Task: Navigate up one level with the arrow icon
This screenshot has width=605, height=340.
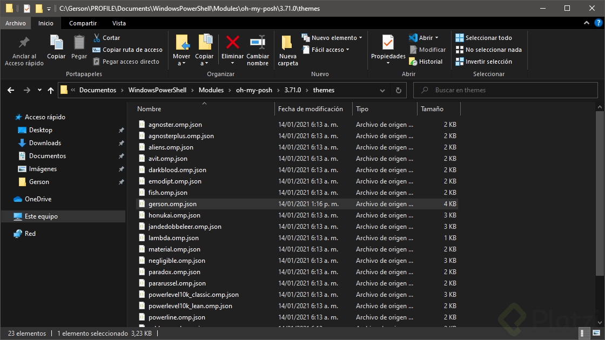Action: pos(51,90)
